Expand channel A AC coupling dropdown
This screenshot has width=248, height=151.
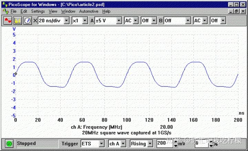(136, 21)
